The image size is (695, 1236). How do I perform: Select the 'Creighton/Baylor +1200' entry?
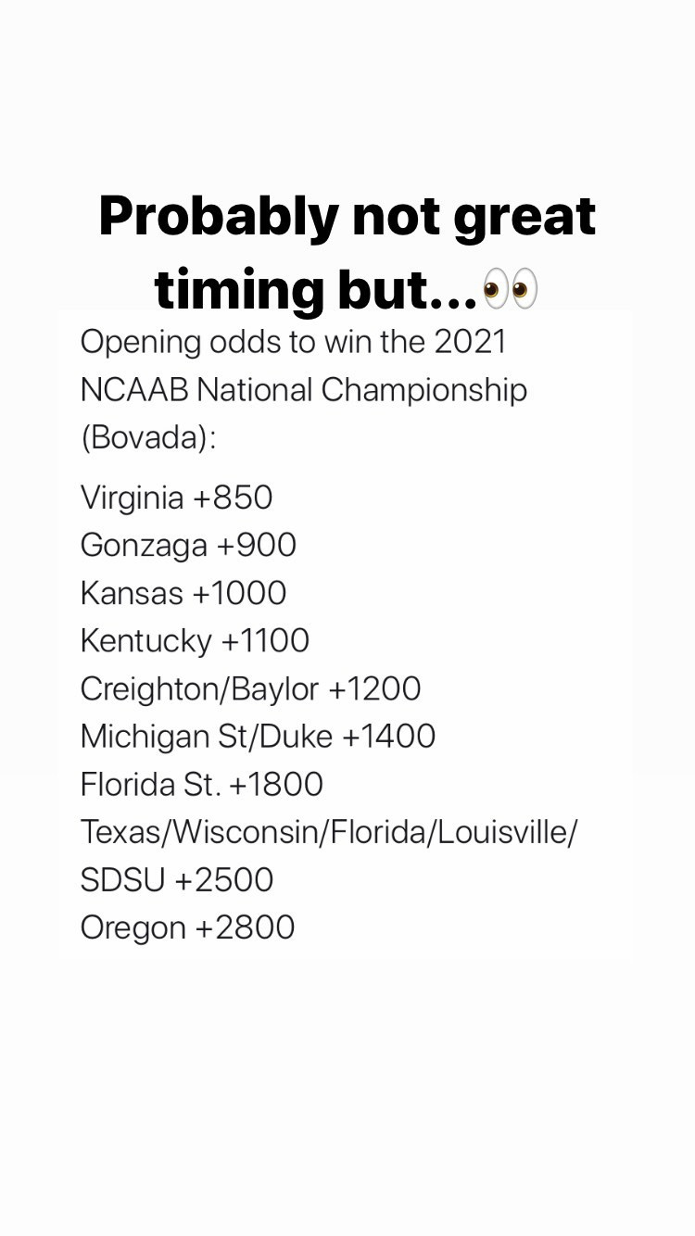251,689
